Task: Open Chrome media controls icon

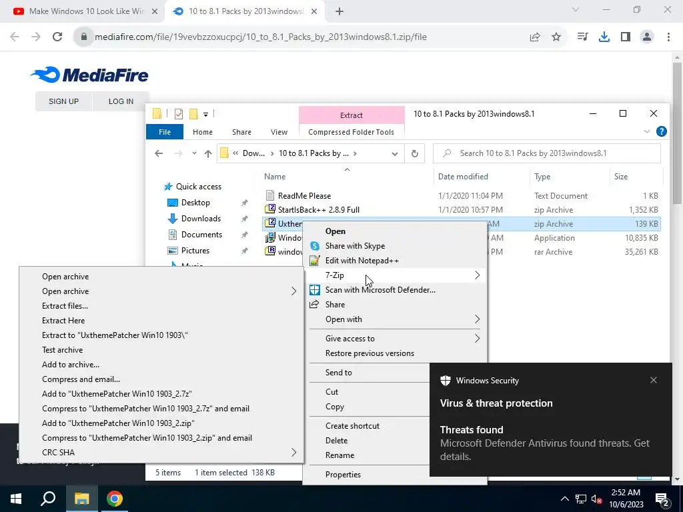Action: 582,37
